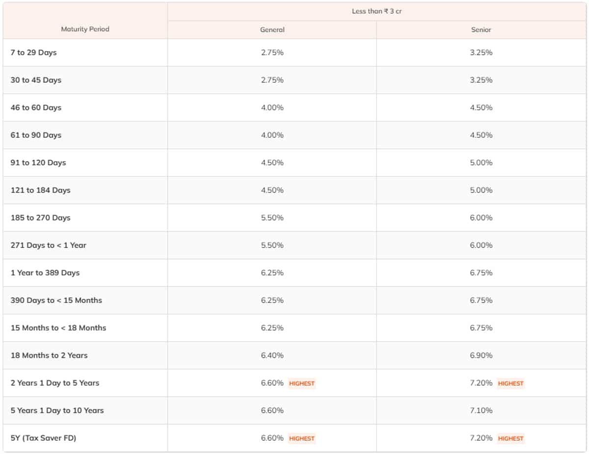The width and height of the screenshot is (589, 454).
Task: Select 390 Days to < 15 Months label
Action: [56, 300]
